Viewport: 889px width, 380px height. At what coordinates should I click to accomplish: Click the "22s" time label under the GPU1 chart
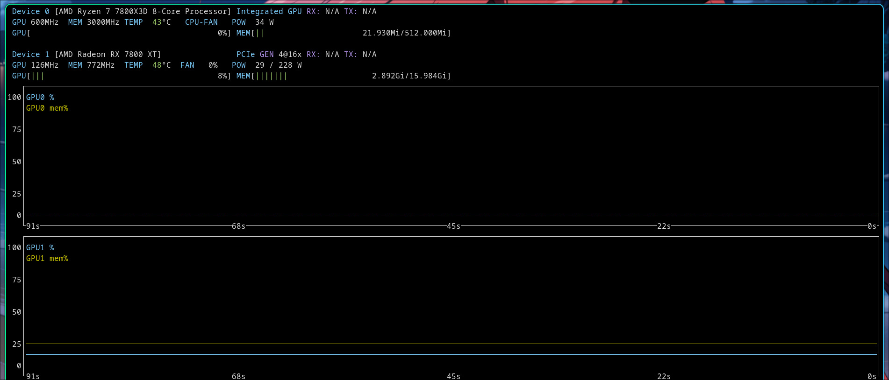click(664, 376)
